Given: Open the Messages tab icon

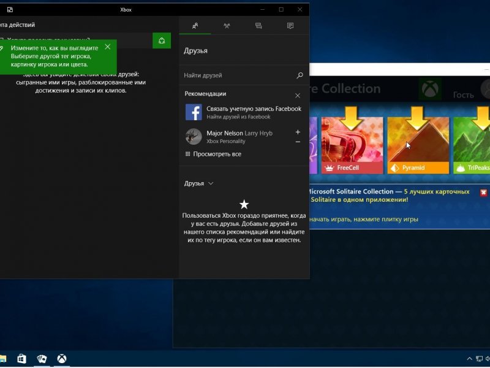Looking at the screenshot, I should (x=258, y=26).
